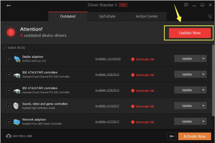Switch to the Outdated tab
The height and width of the screenshot is (143, 215).
pos(68,17)
